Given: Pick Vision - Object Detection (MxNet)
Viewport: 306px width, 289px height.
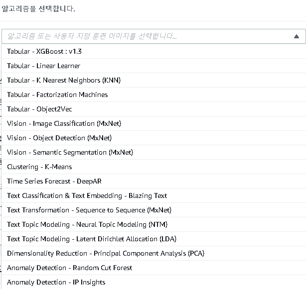Looking at the screenshot, I should (x=153, y=138).
